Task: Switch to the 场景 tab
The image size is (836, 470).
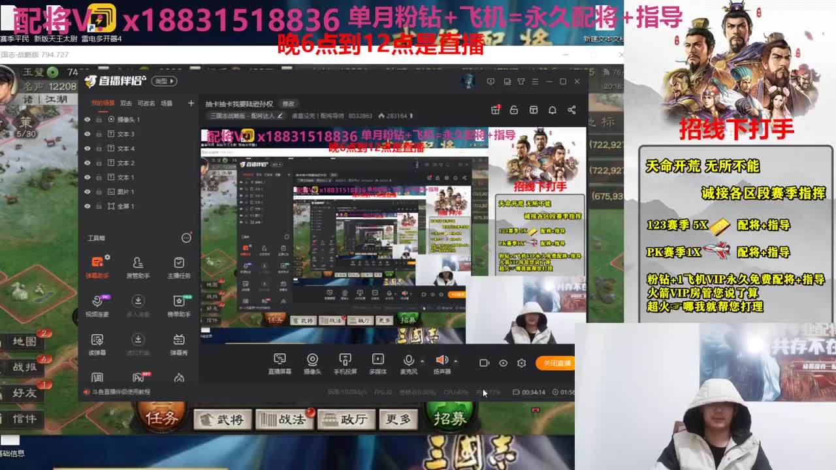Action: click(x=167, y=103)
